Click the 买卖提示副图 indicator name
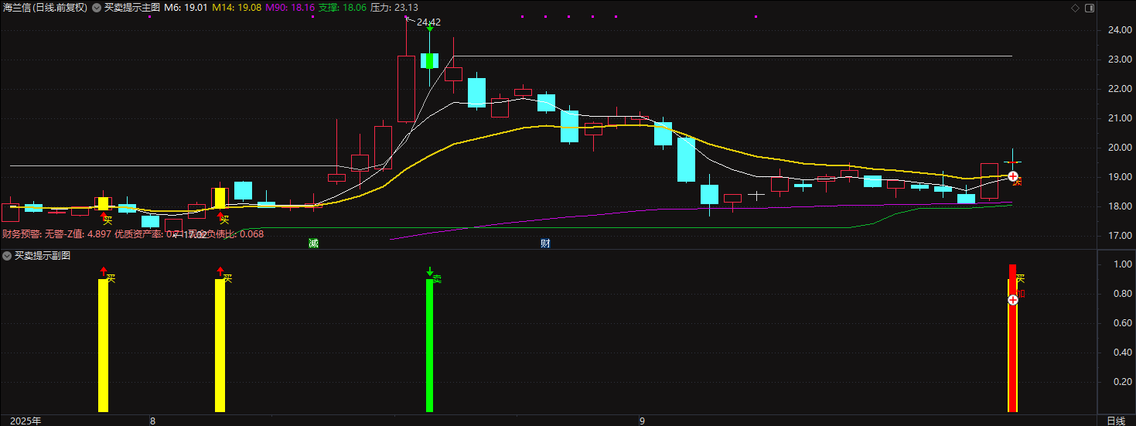This screenshot has width=1136, height=426. (x=43, y=255)
